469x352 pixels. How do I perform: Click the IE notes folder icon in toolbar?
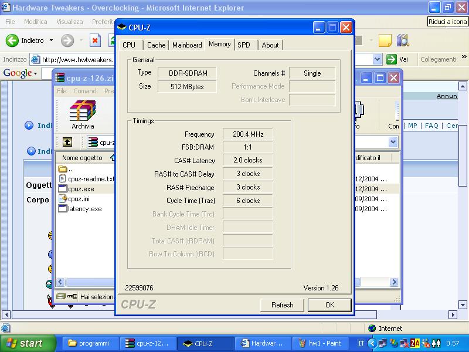(385, 40)
